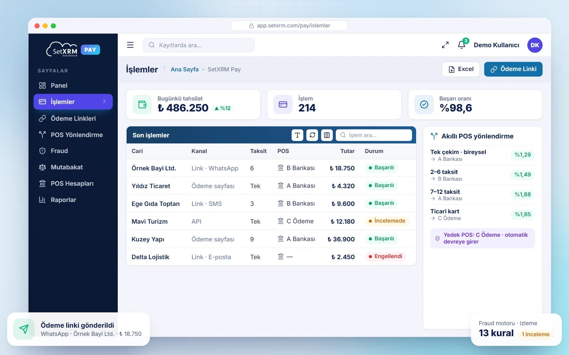Click the Engellendi status badge
Image resolution: width=569 pixels, height=355 pixels.
pos(385,256)
